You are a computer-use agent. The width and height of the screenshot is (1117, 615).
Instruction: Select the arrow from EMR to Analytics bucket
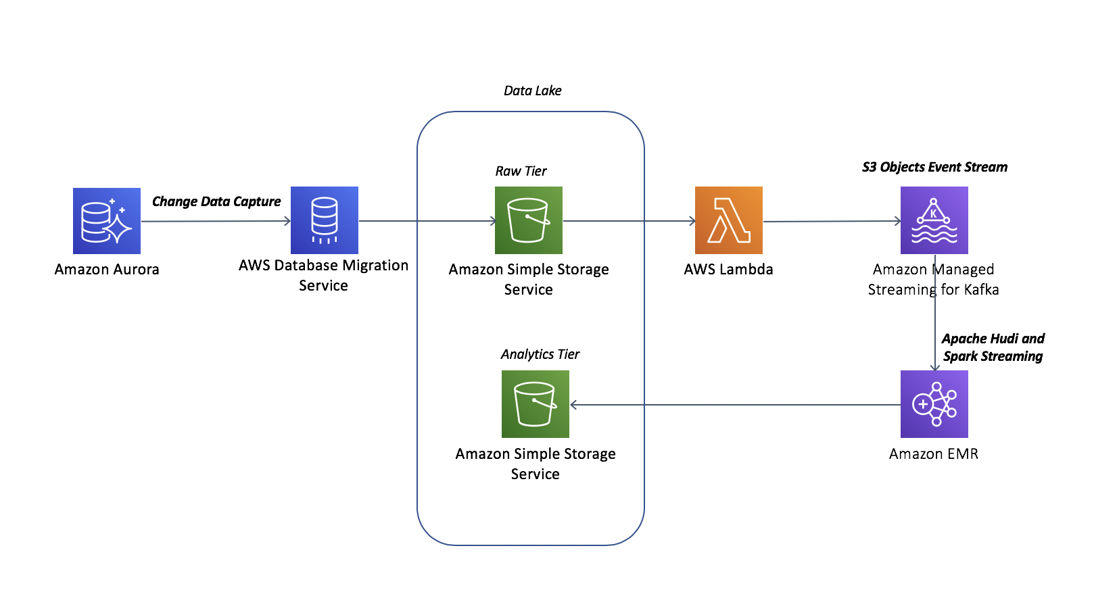click(737, 405)
